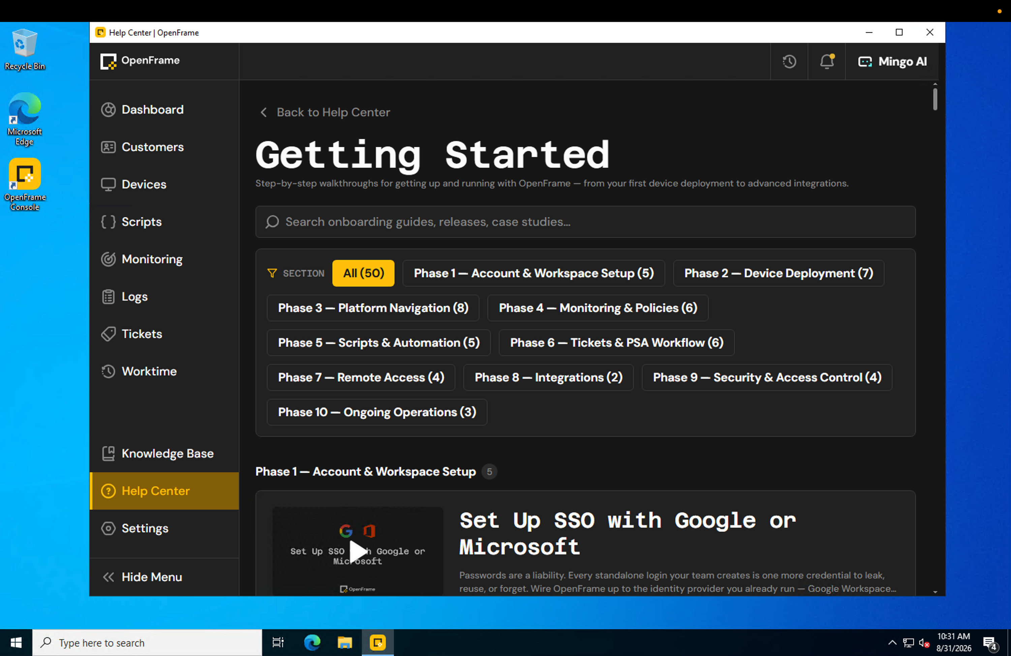1011x656 pixels.
Task: Filter by Phase 8 — Integrations
Action: click(548, 378)
